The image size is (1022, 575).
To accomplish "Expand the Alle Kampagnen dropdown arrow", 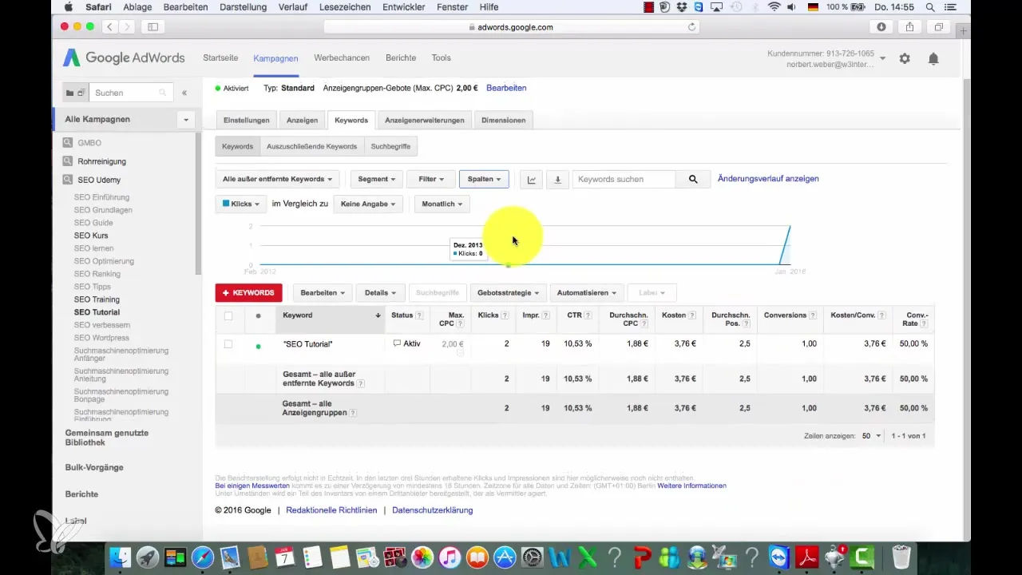I will coord(186,120).
